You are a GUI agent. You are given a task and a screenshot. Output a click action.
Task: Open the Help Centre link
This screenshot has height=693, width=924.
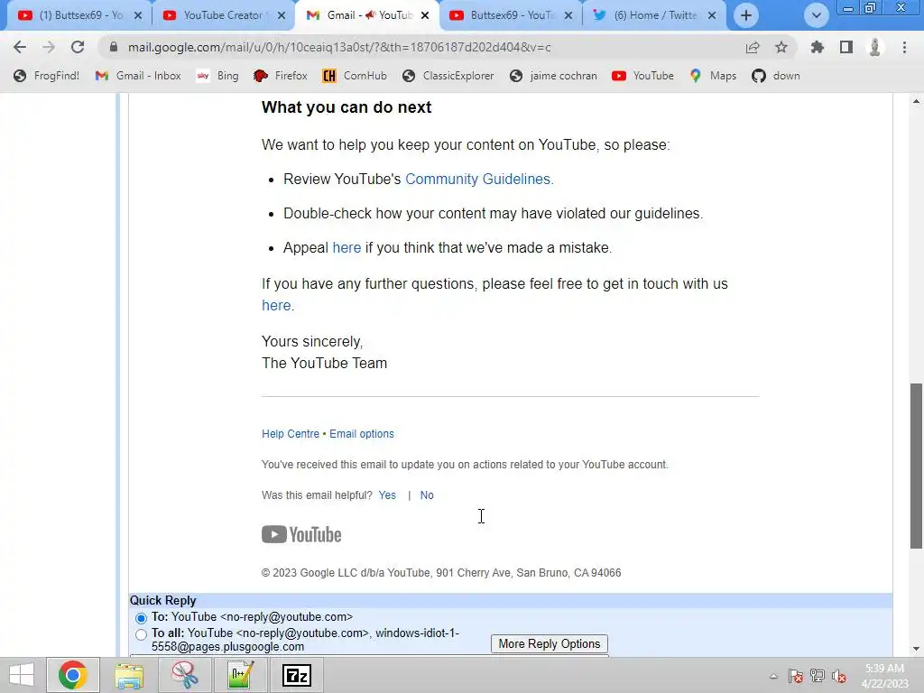pos(291,434)
